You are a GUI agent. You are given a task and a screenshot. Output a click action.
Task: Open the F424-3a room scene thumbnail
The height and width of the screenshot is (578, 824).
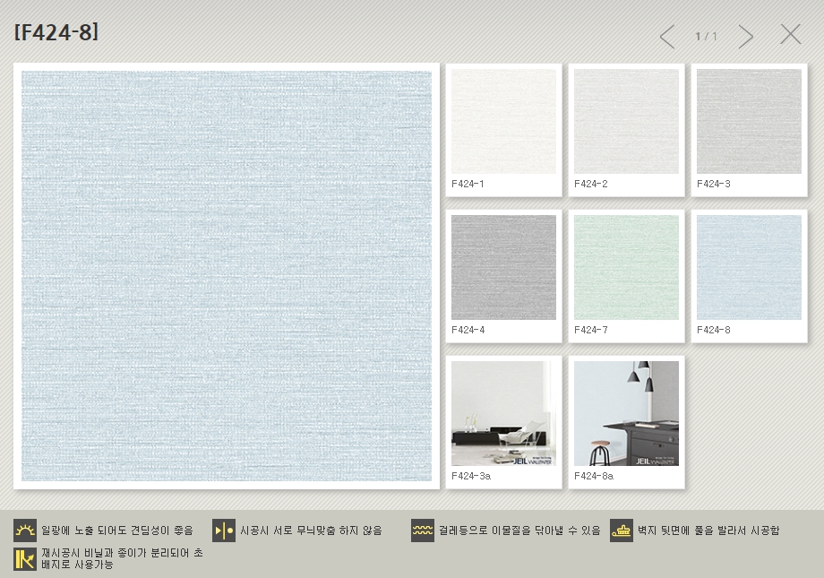coord(503,413)
